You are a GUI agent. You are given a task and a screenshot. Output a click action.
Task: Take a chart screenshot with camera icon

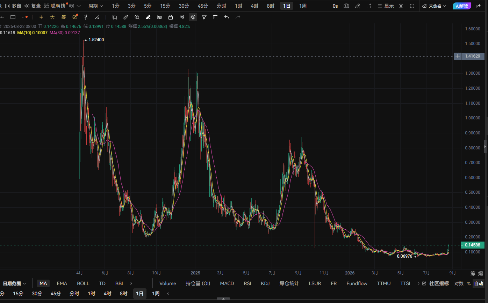coord(346,6)
